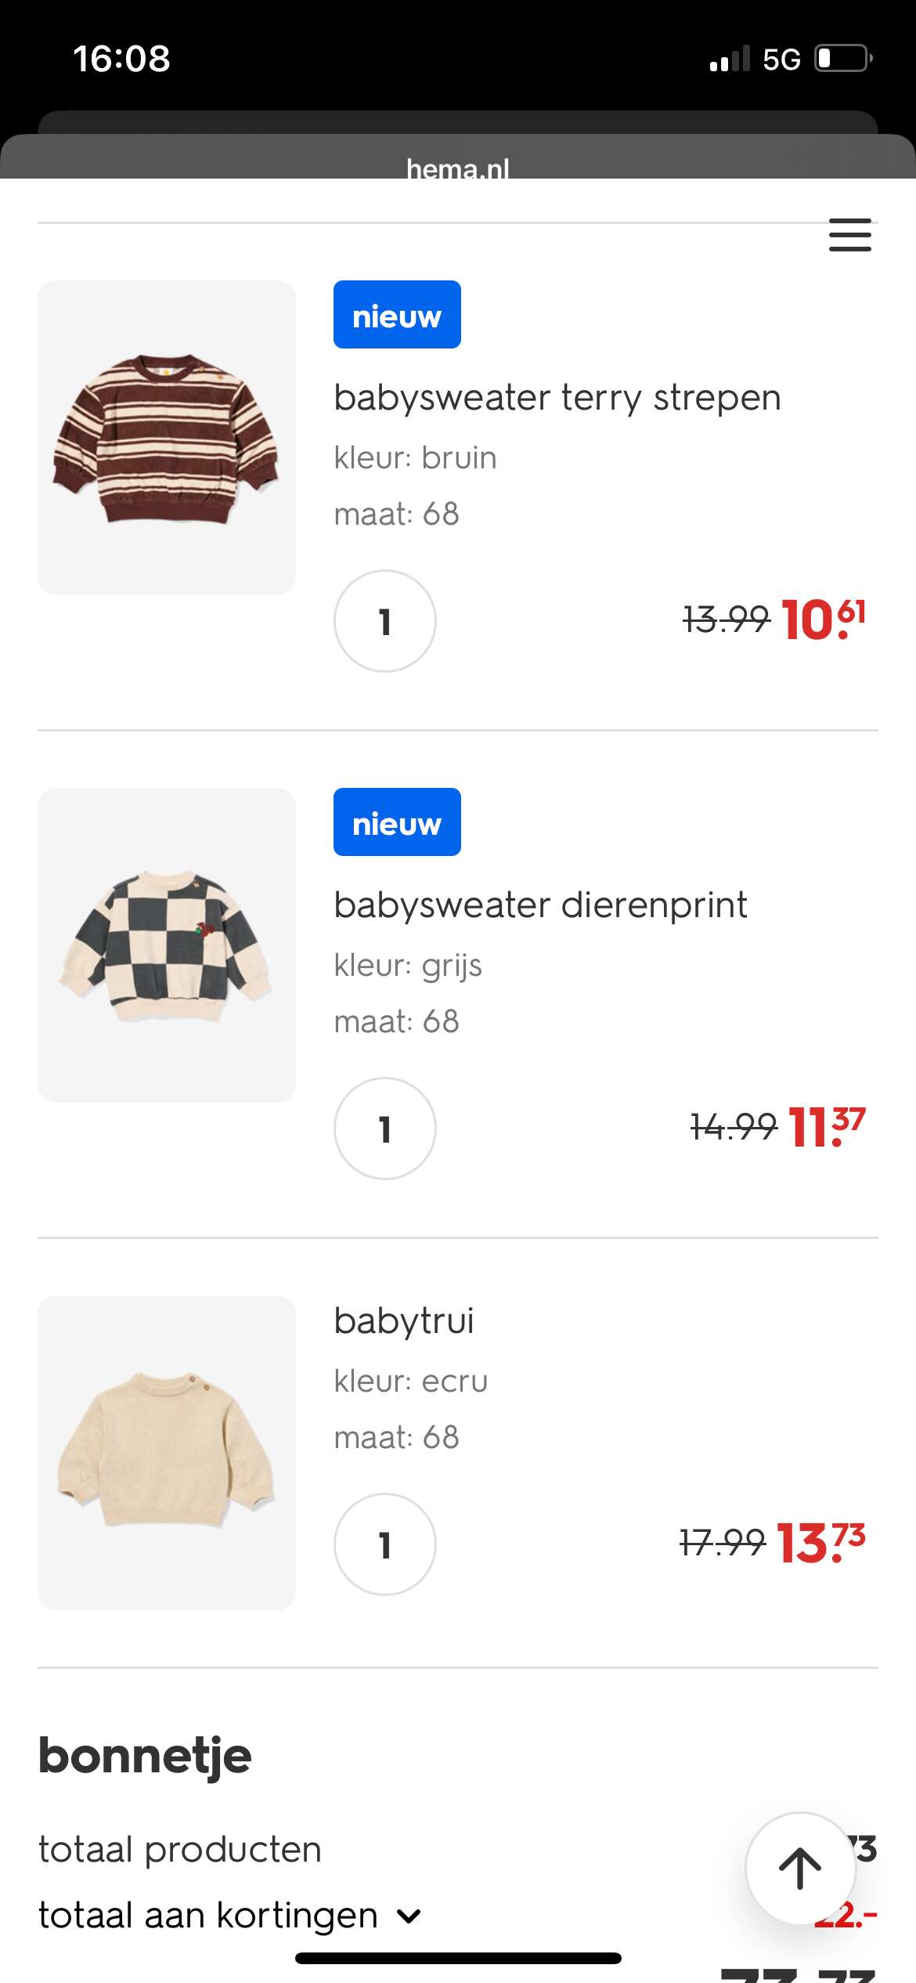Open striped brown sweater thumbnail

coord(167,438)
